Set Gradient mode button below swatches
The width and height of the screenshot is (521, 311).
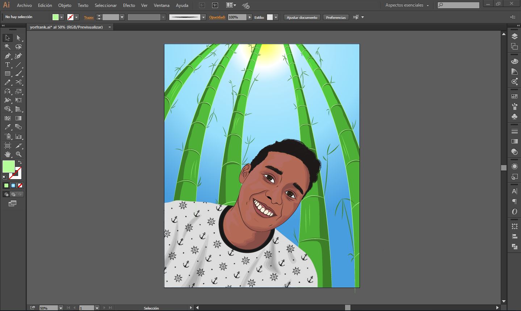[x=13, y=186]
